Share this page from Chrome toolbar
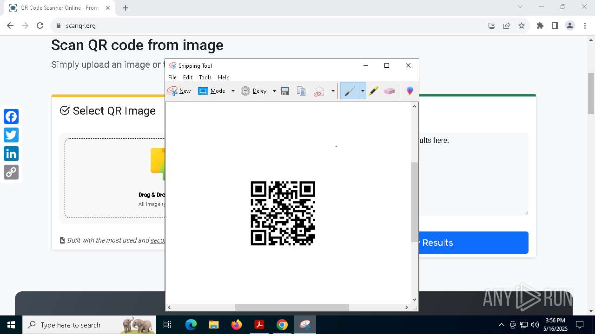 click(x=507, y=26)
